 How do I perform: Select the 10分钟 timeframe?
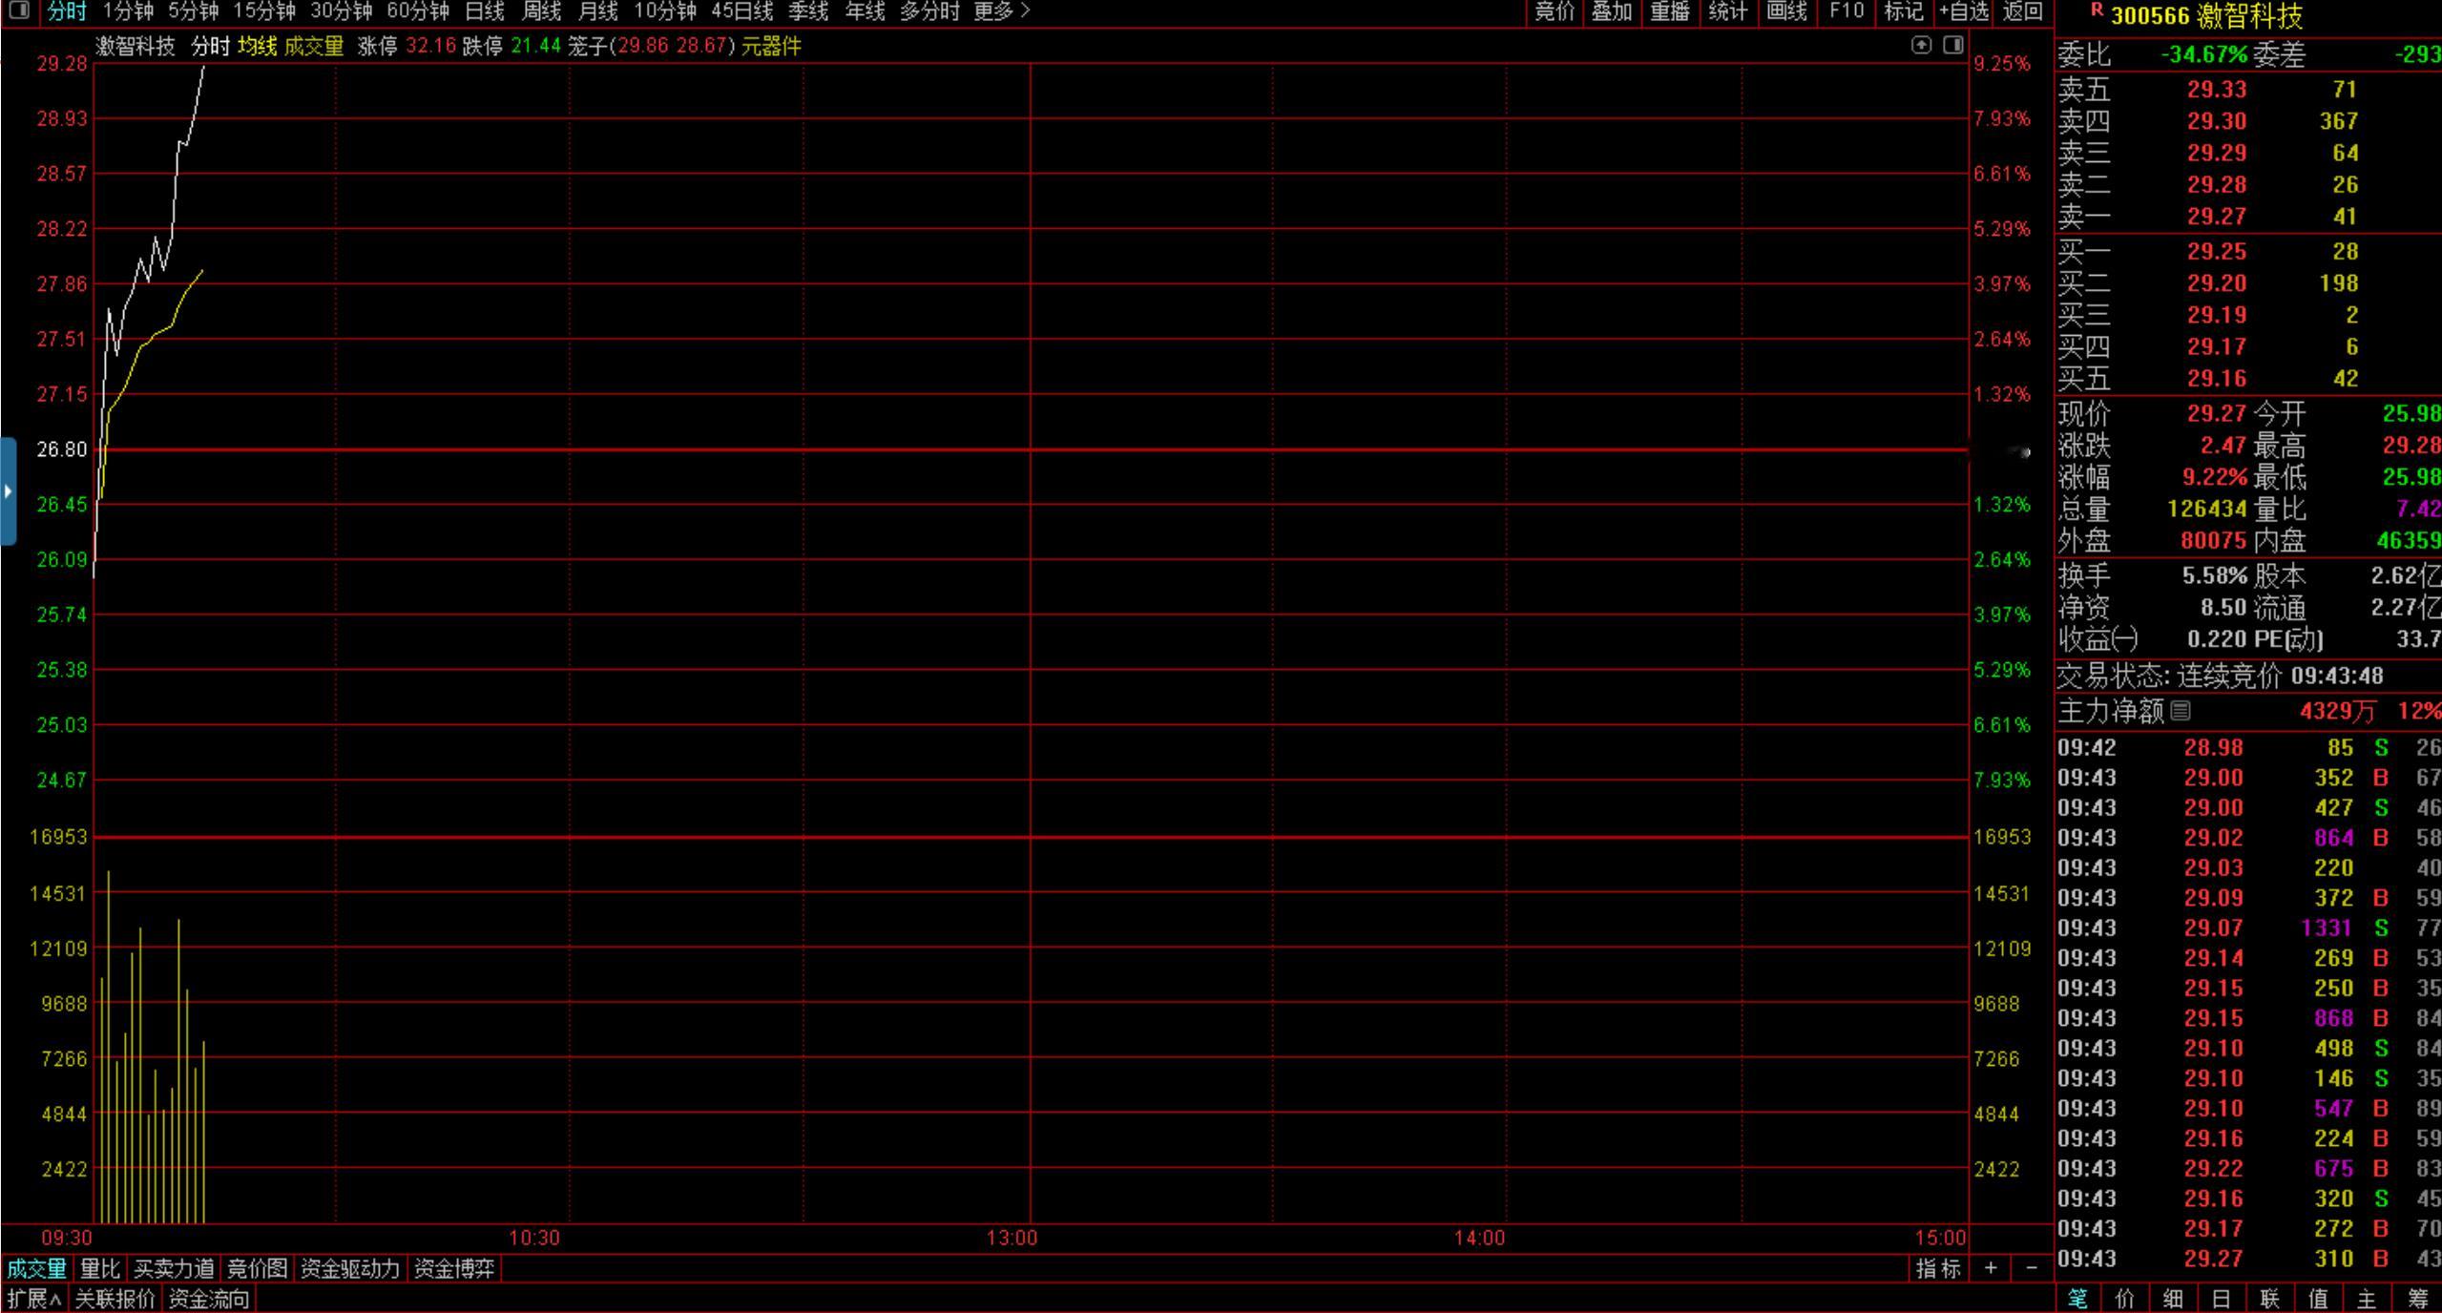click(665, 11)
